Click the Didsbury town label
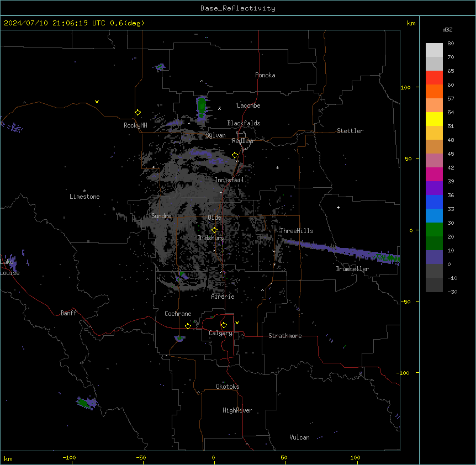The height and width of the screenshot is (465, 476). 211,238
